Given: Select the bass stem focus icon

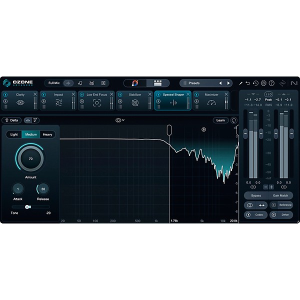Looking at the screenshot, I should click(103, 83).
